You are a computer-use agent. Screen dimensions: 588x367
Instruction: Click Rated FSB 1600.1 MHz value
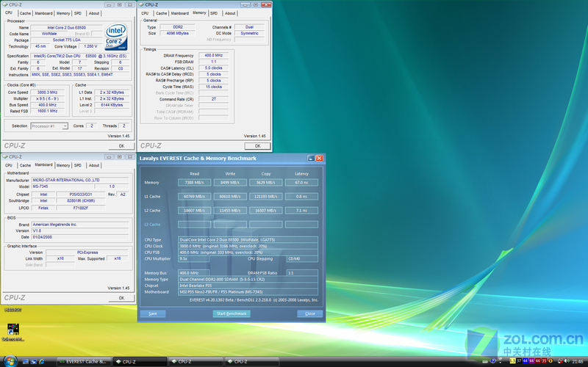pyautogui.click(x=47, y=112)
